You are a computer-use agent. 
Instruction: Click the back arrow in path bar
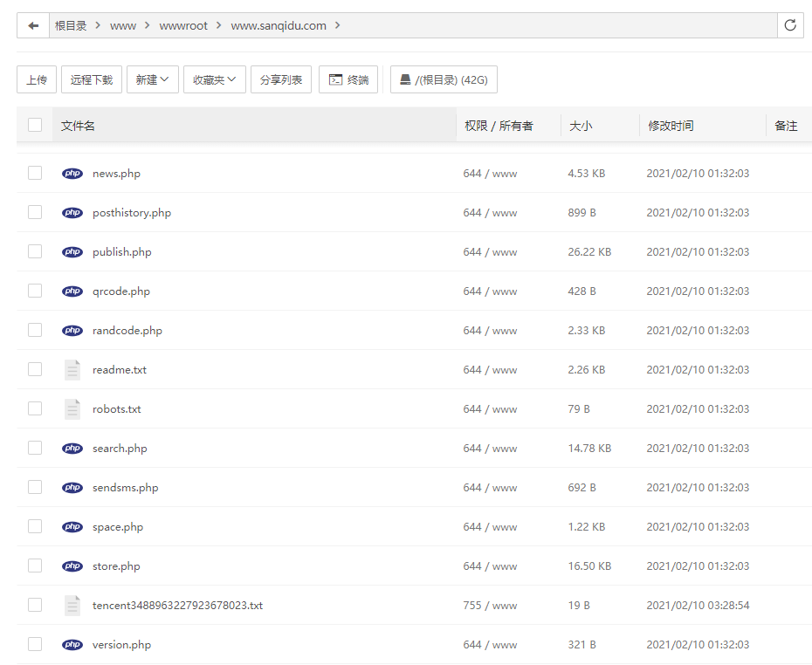tap(33, 25)
